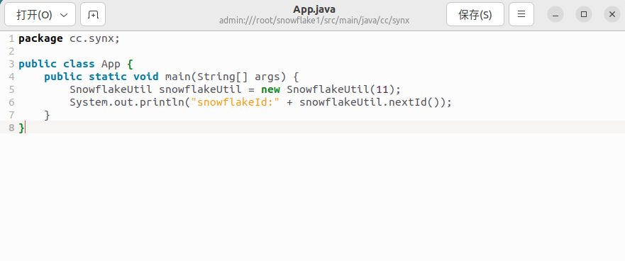Expand the dropdown arrow beside 打开(O)
This screenshot has width=625, height=261.
click(64, 15)
